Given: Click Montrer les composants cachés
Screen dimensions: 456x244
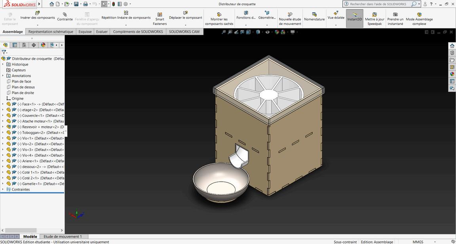Looking at the screenshot, I should tap(219, 19).
